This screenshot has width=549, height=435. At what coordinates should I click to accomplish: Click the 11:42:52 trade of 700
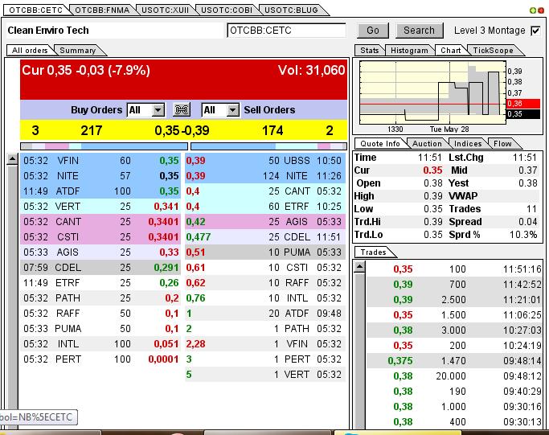pos(454,285)
